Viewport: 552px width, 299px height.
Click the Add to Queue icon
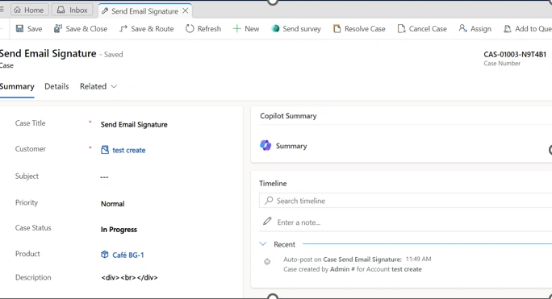[x=508, y=28]
